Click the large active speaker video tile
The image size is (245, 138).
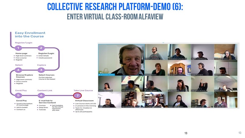point(121,60)
